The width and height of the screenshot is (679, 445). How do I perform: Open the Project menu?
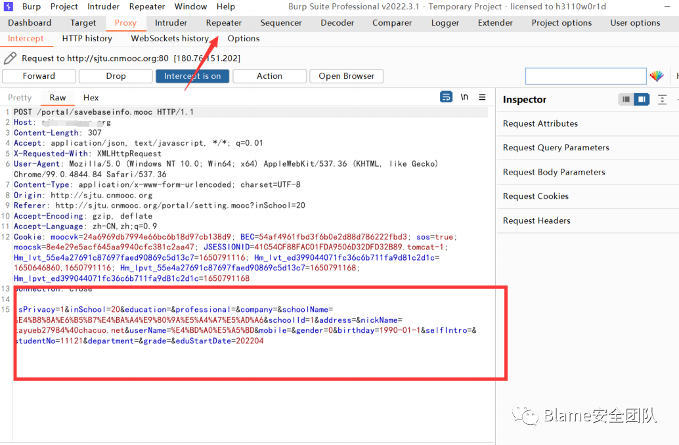[64, 7]
